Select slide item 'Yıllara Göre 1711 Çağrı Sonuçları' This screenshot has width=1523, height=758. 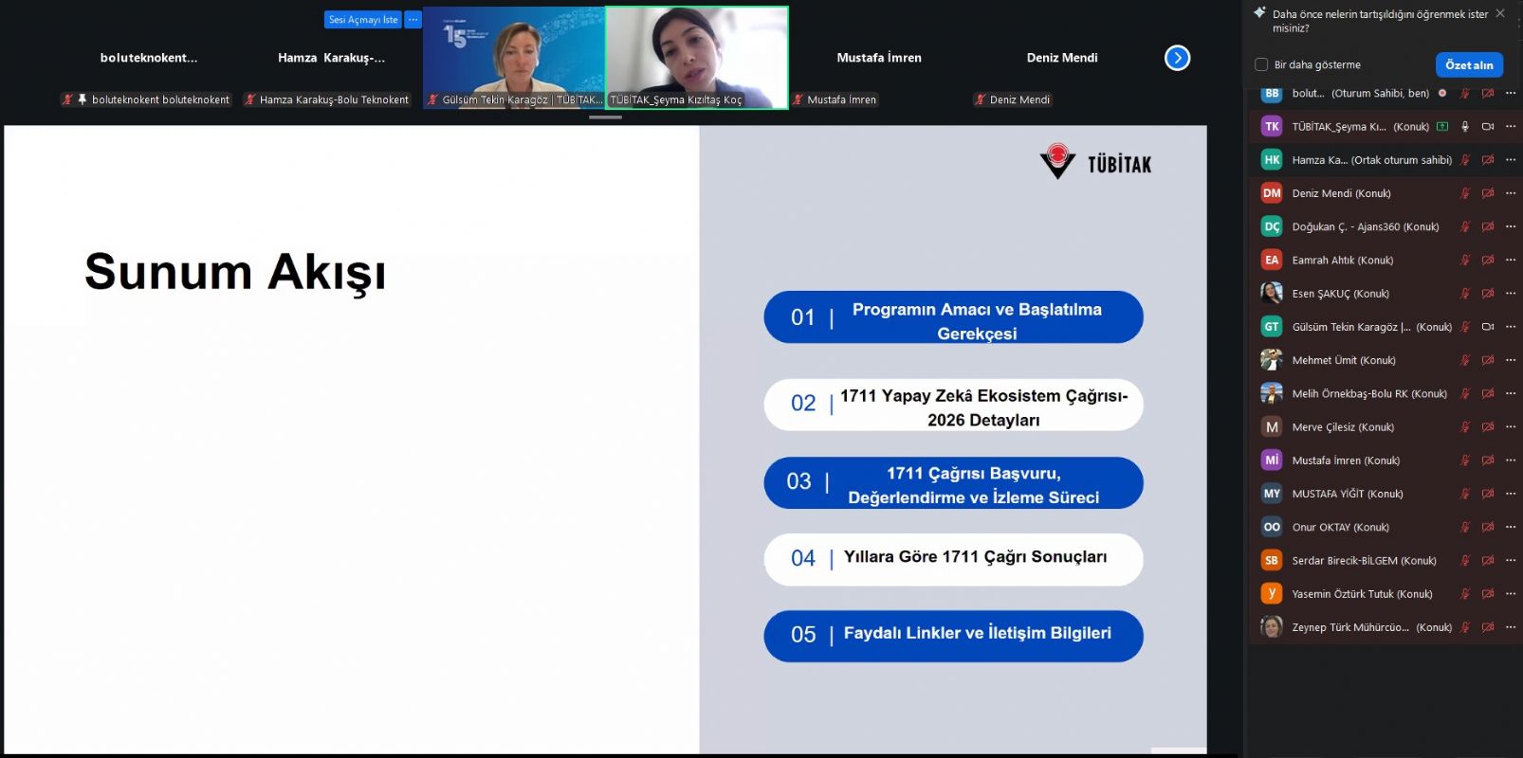tap(953, 559)
